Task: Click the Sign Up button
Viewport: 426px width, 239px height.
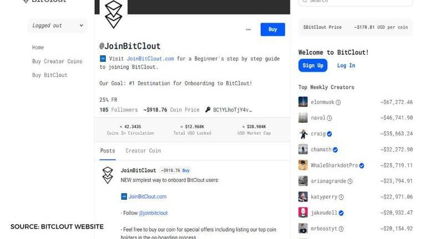Action: (313, 65)
